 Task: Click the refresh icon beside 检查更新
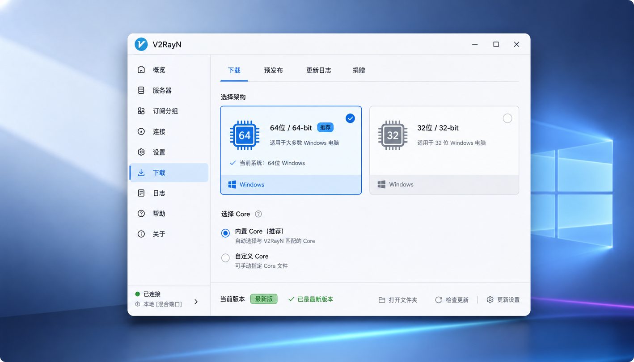coord(439,300)
